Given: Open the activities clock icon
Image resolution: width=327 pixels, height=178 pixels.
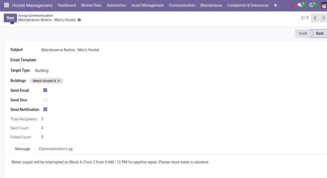Looking at the screenshot, I should pyautogui.click(x=311, y=5).
